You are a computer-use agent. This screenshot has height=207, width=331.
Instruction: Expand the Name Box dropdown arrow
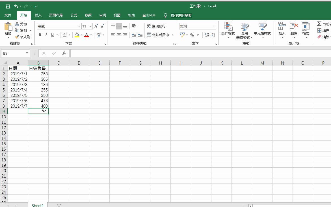[x=27, y=53]
